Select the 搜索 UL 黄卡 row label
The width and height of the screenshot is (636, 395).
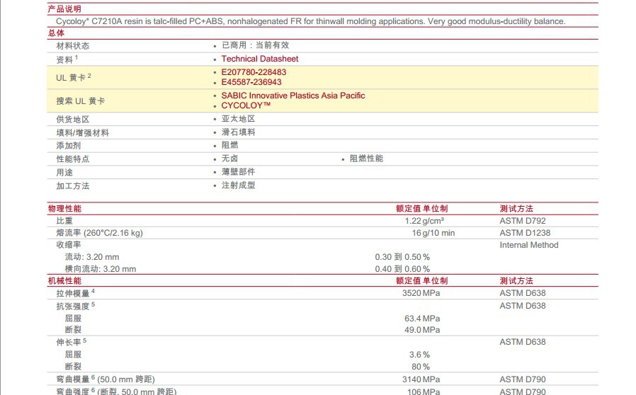pos(81,101)
